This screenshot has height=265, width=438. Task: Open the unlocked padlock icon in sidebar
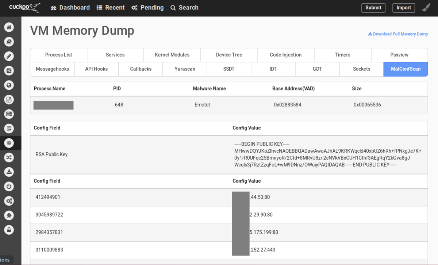pyautogui.click(x=9, y=230)
